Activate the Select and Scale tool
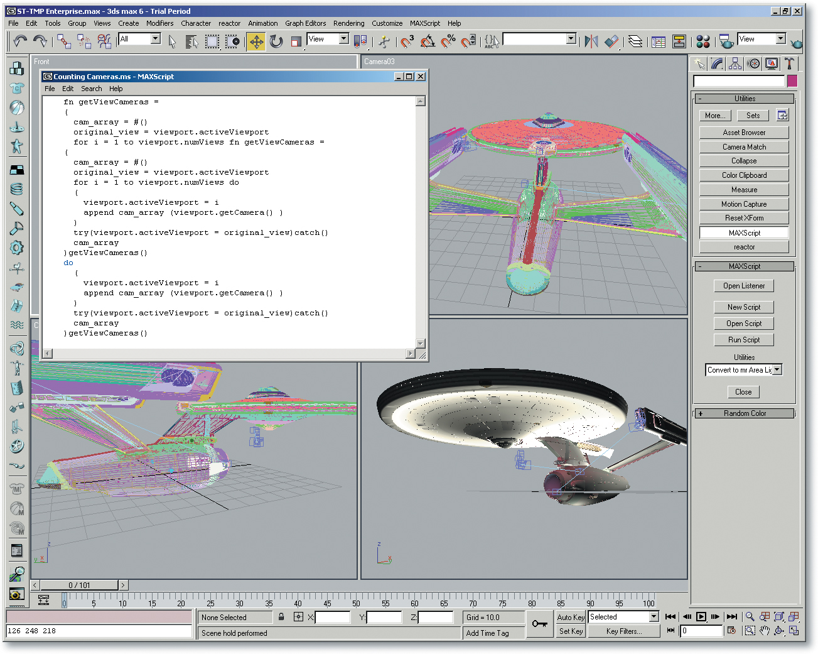This screenshot has height=654, width=818. pyautogui.click(x=296, y=41)
